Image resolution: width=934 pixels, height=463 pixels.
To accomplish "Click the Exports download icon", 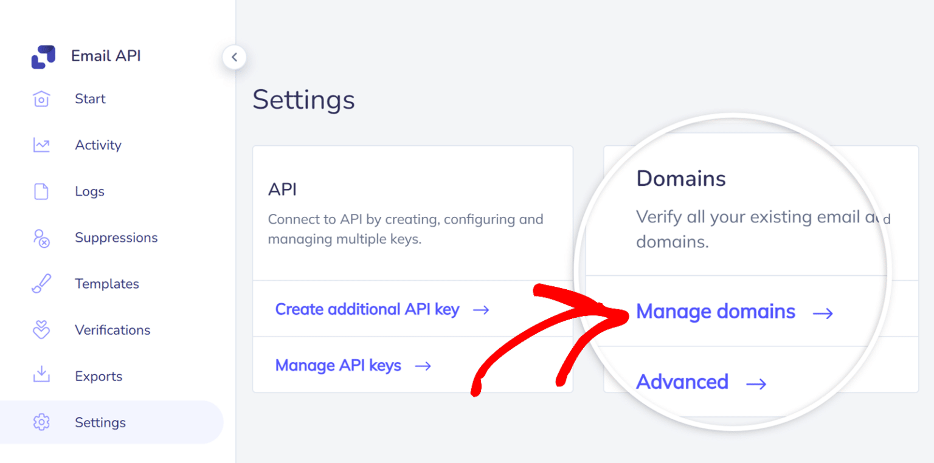I will (x=41, y=375).
